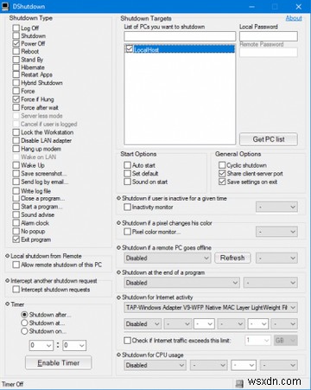Screen dimensions: 311x390
Task: Enable Intercept shutdown requests checkbox
Action: (16, 290)
